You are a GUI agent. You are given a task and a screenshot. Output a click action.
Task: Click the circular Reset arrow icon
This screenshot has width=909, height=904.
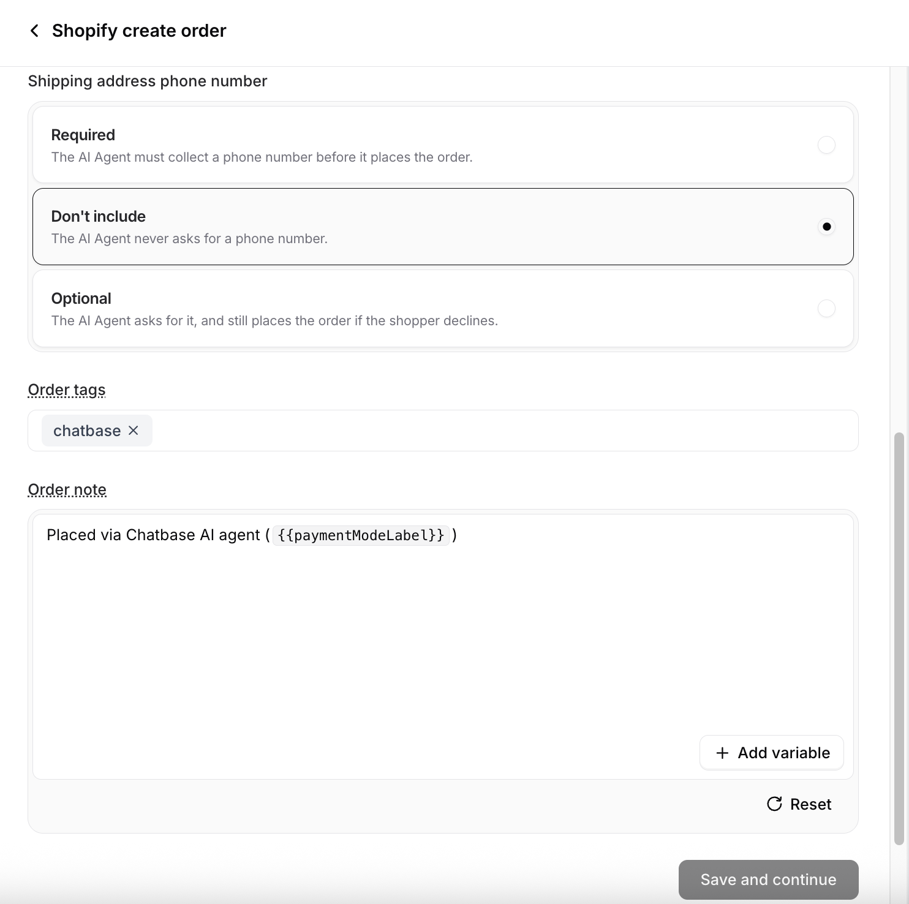pos(774,804)
